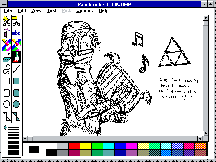Select the Filled Rounded Box tool

click(x=17, y=93)
